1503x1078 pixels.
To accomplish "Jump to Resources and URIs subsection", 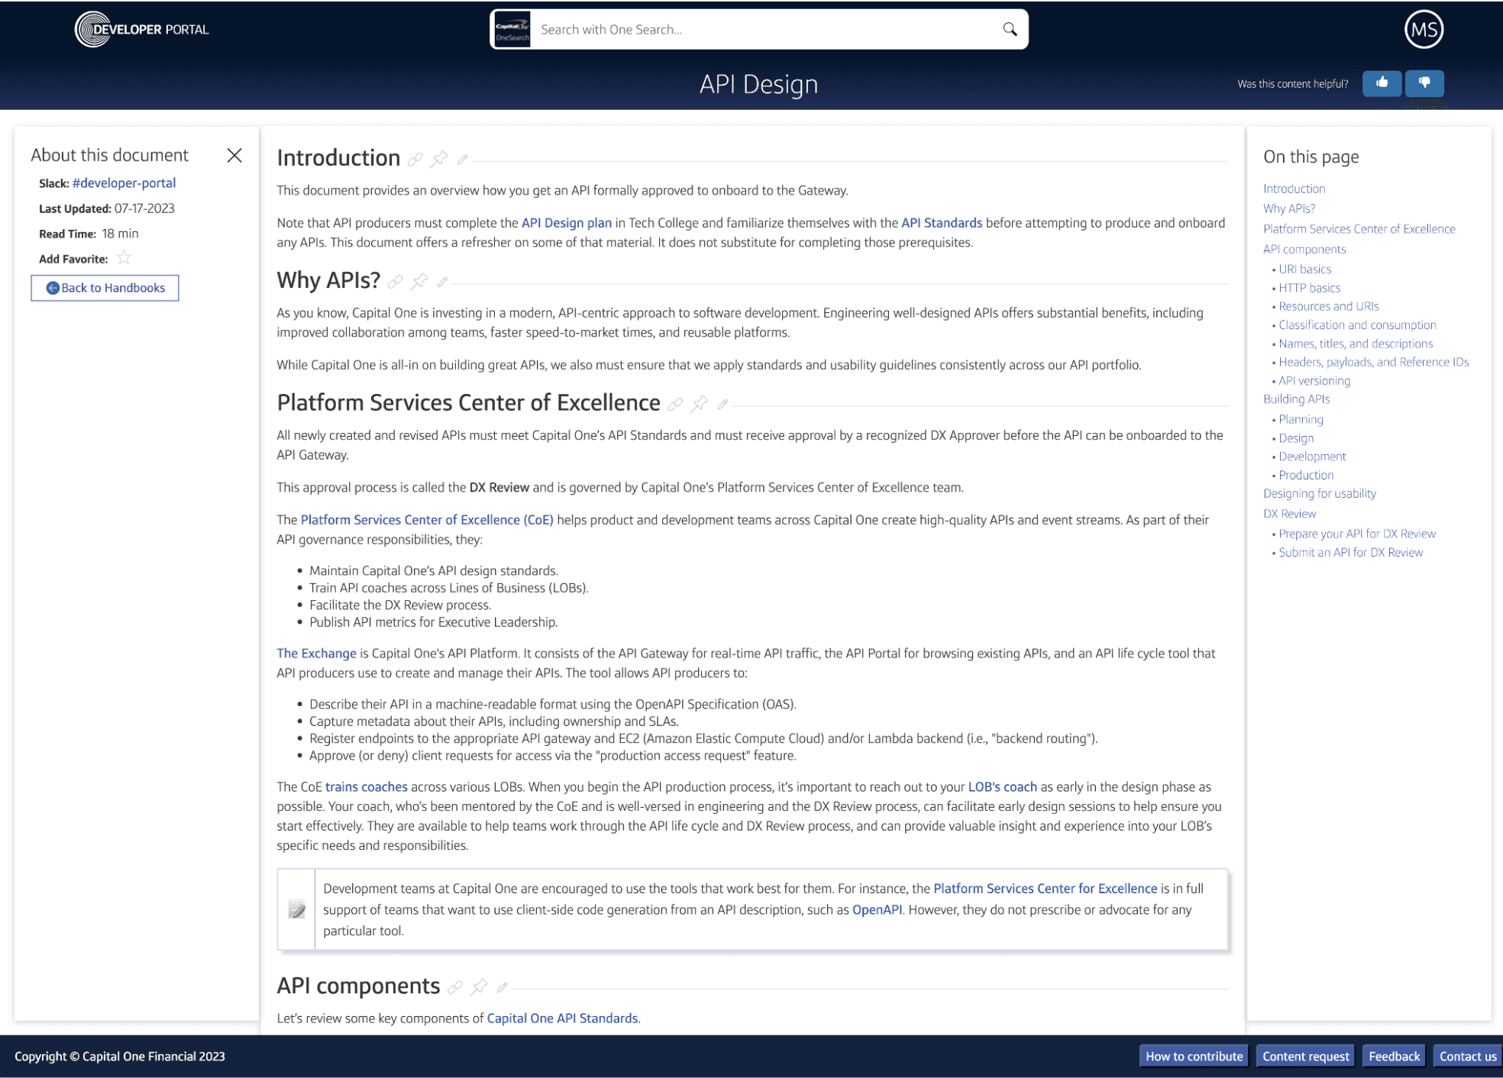I will tap(1329, 306).
